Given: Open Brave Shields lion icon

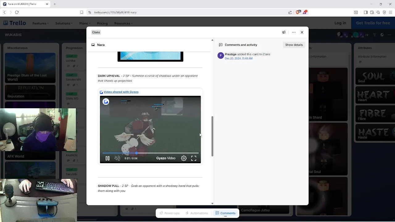Looking at the screenshot, I should click(x=298, y=12).
